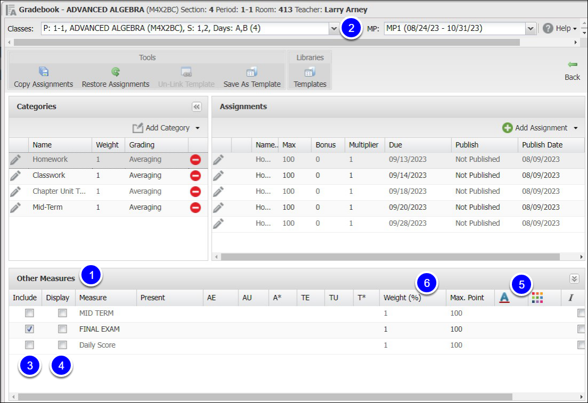
Task: Click the font color A column header
Action: pyautogui.click(x=504, y=298)
